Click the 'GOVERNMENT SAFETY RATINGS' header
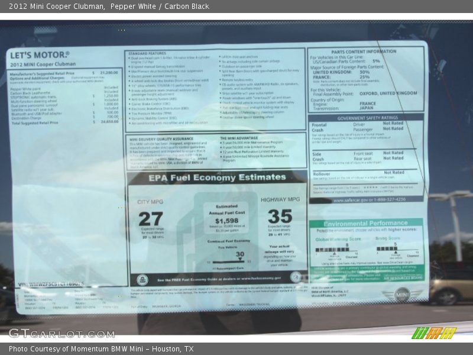473x355 pixels. tap(367, 118)
